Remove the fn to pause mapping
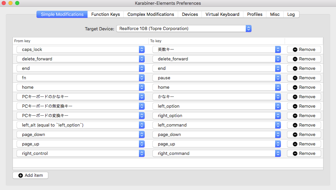Screen dimensions: 336x190 click(x=304, y=78)
